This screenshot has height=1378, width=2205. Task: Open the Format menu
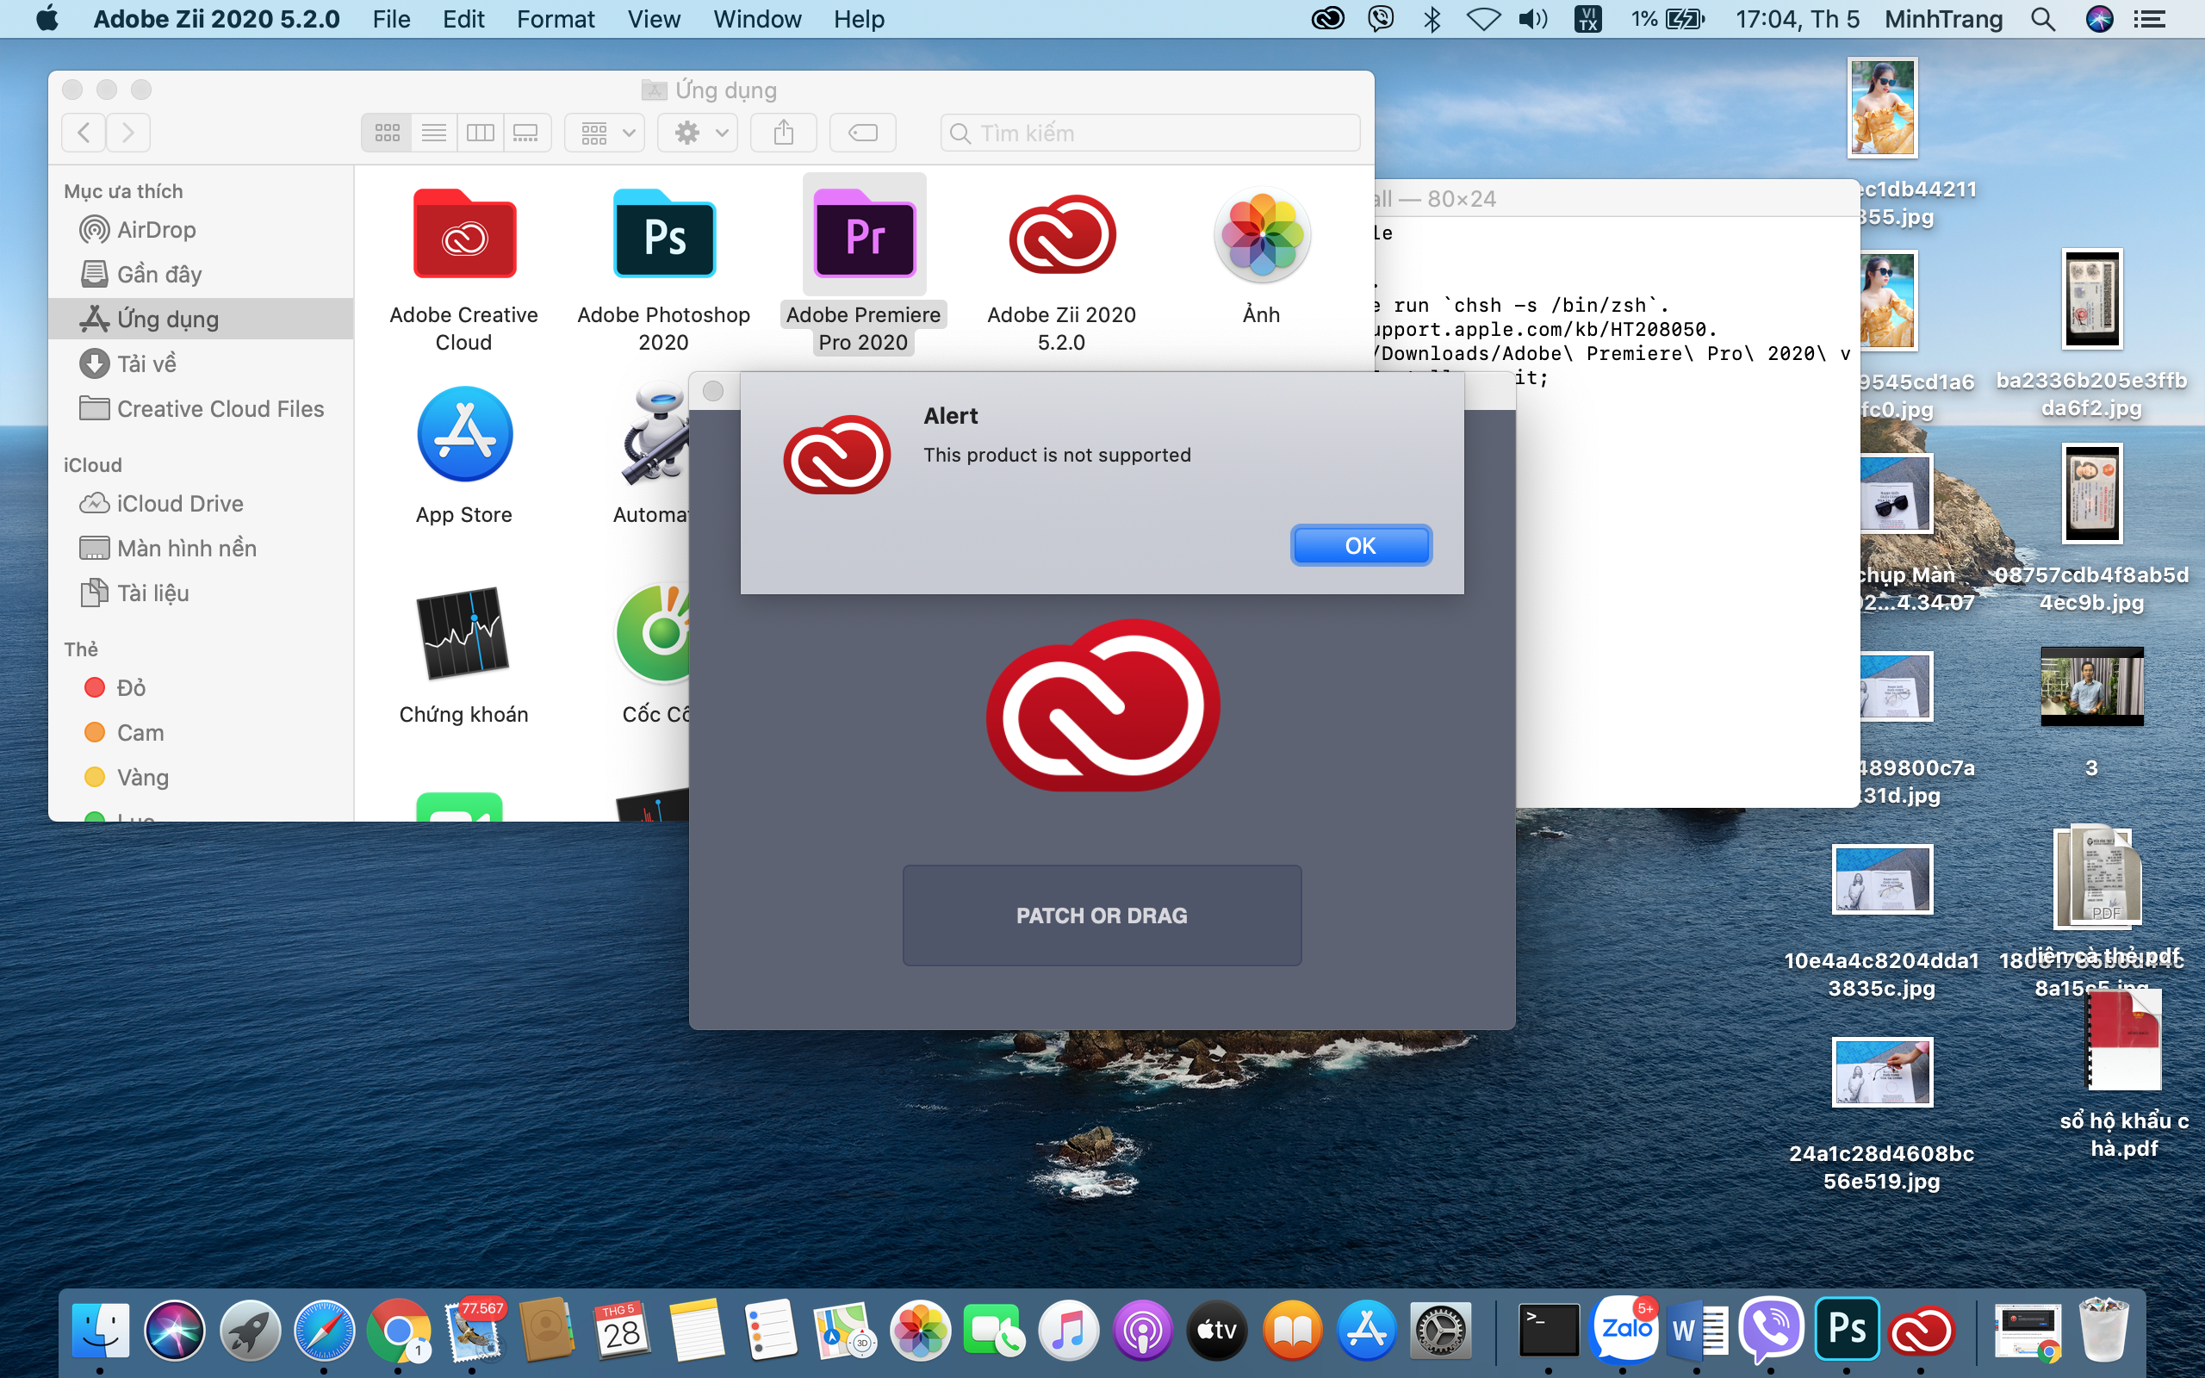click(x=556, y=19)
